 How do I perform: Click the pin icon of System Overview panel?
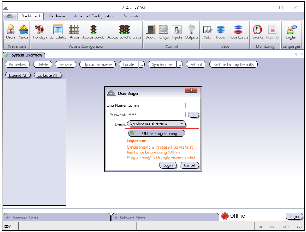[296, 54]
